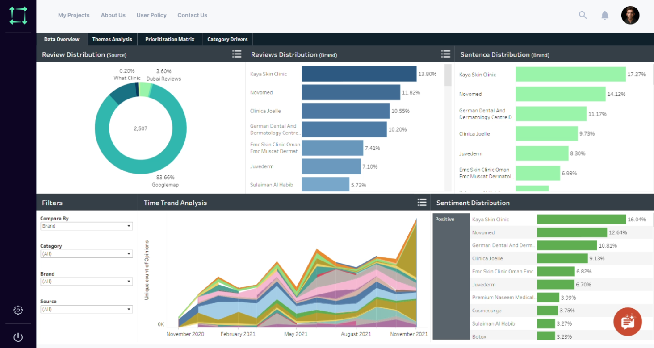The height and width of the screenshot is (348, 654).
Task: Open the orange chat feedback button
Action: coord(628,321)
